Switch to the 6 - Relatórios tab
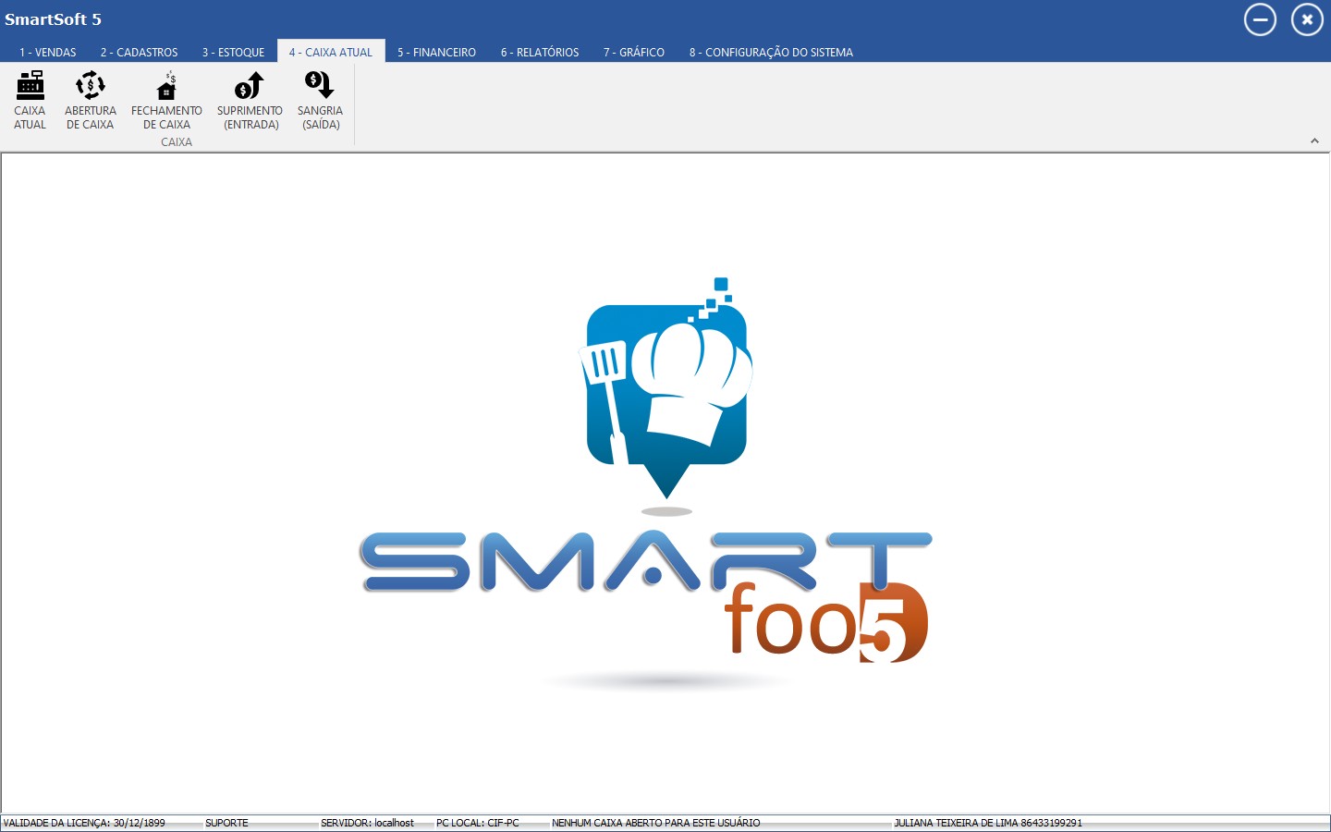 click(540, 53)
